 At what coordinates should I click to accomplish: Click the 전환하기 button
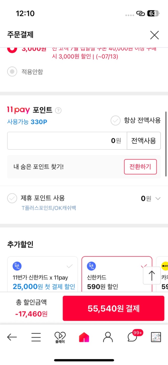tap(140, 167)
